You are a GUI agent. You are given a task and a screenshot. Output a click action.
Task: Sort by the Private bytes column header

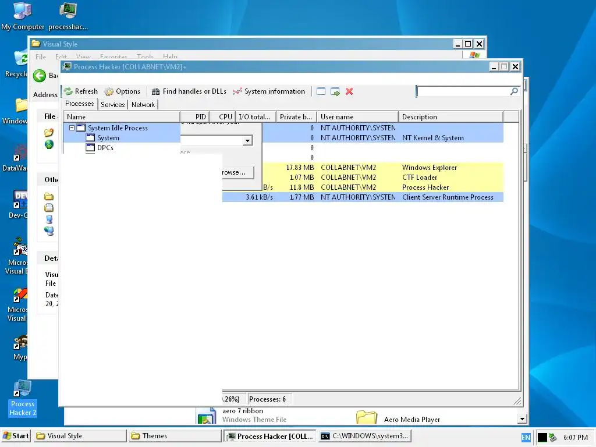point(296,116)
